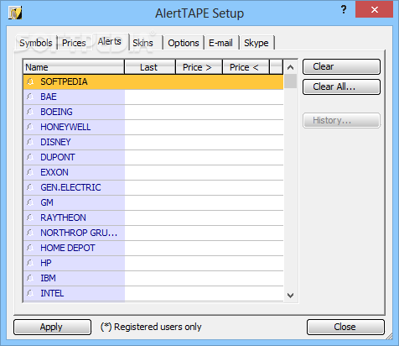The width and height of the screenshot is (399, 346).
Task: Select the HOME DEPOT row
Action: (x=153, y=248)
